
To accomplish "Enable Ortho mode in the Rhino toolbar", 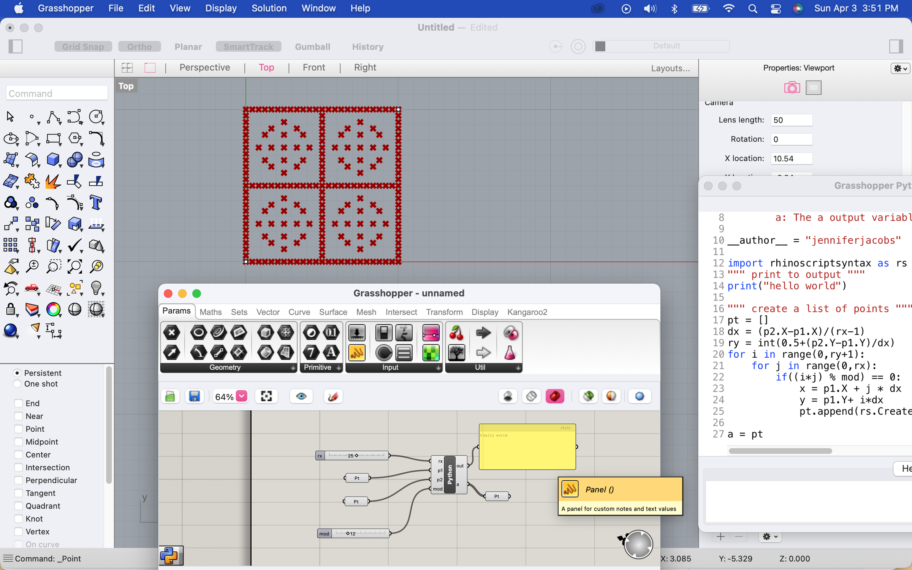I will point(139,46).
